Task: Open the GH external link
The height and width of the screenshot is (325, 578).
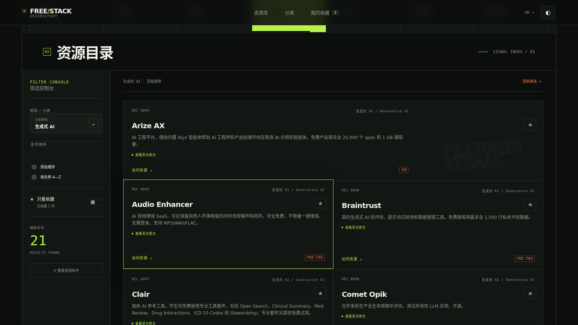Action: tap(529, 13)
